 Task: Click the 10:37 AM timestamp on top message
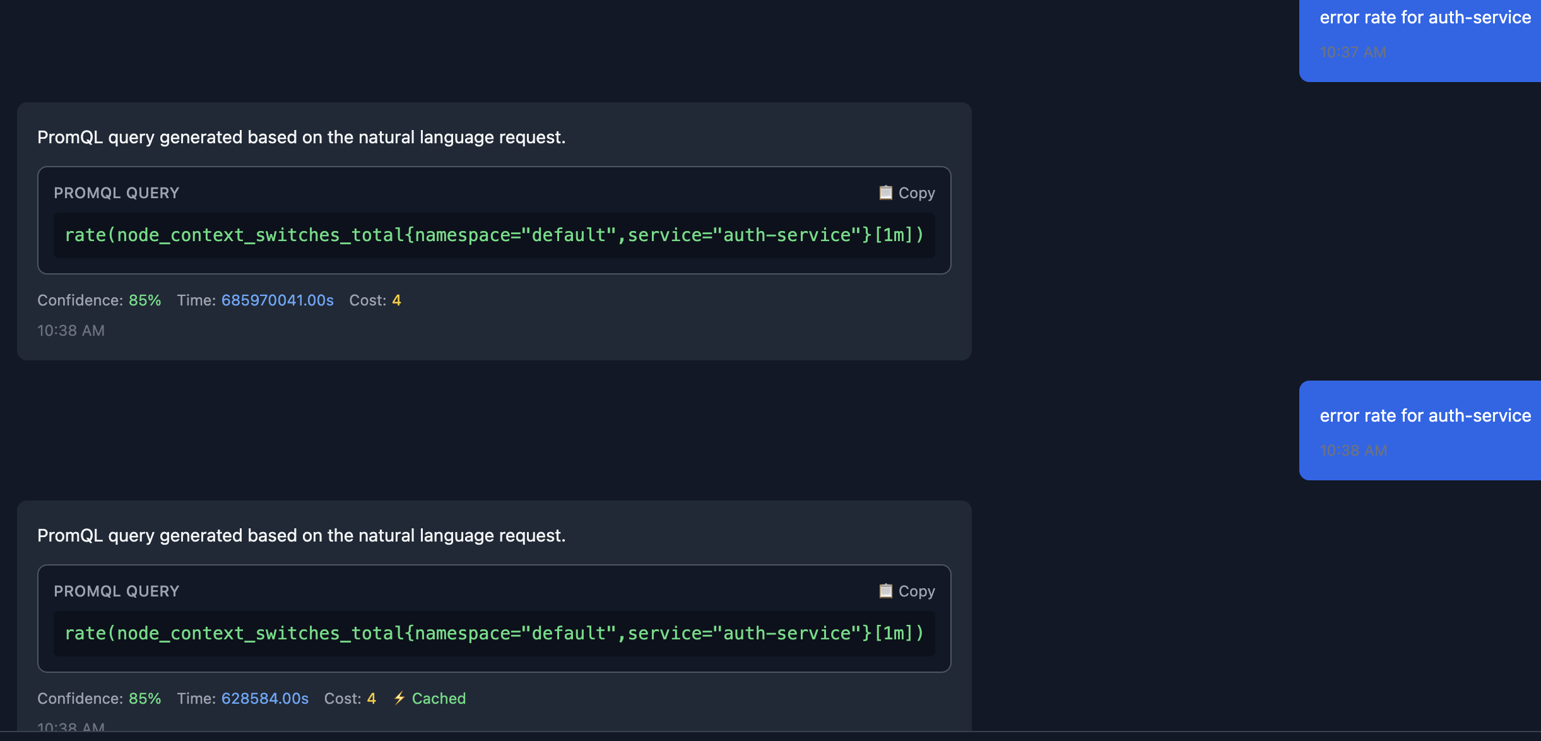coord(1352,52)
